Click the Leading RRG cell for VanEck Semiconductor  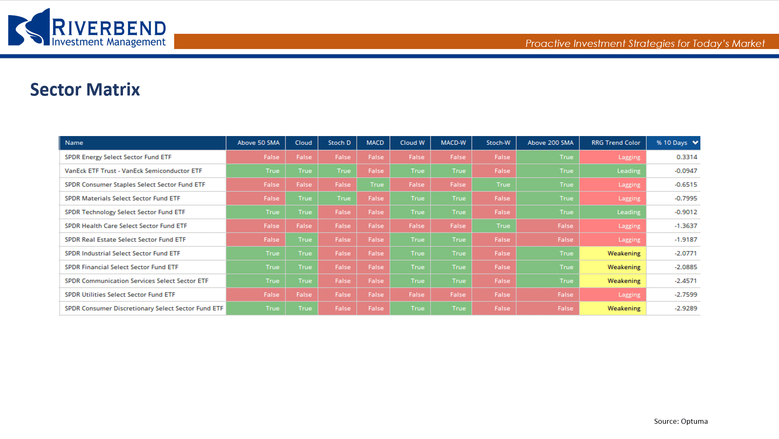point(613,171)
